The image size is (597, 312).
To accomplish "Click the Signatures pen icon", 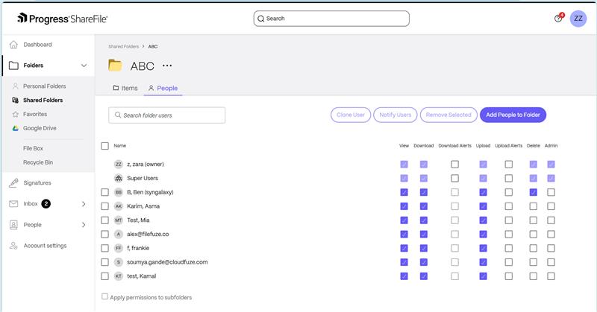I will (13, 182).
